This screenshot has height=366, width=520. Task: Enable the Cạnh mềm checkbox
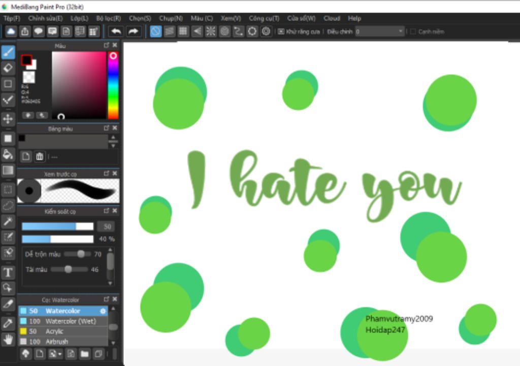413,31
